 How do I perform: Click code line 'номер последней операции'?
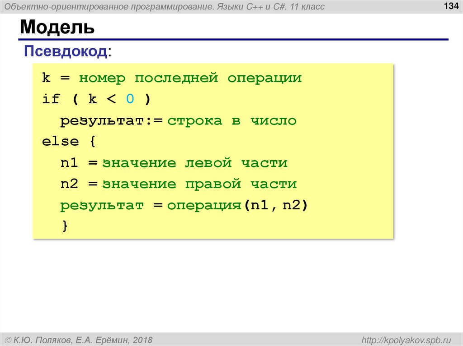click(190, 78)
